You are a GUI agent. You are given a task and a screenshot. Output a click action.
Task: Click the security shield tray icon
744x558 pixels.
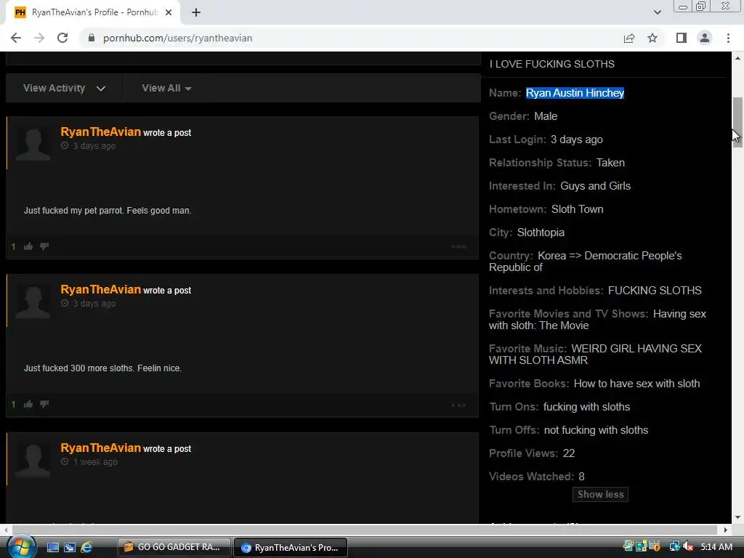[655, 547]
